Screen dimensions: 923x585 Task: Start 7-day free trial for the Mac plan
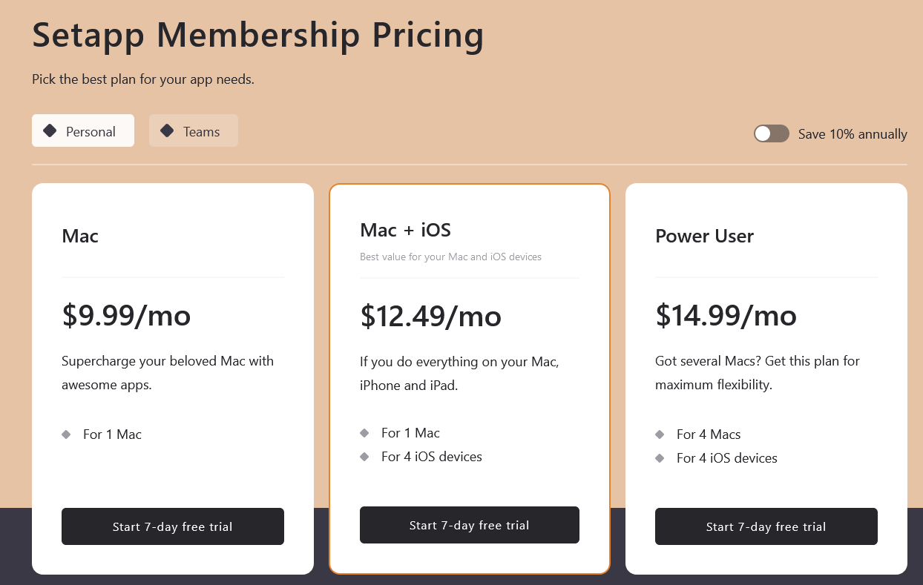[172, 526]
